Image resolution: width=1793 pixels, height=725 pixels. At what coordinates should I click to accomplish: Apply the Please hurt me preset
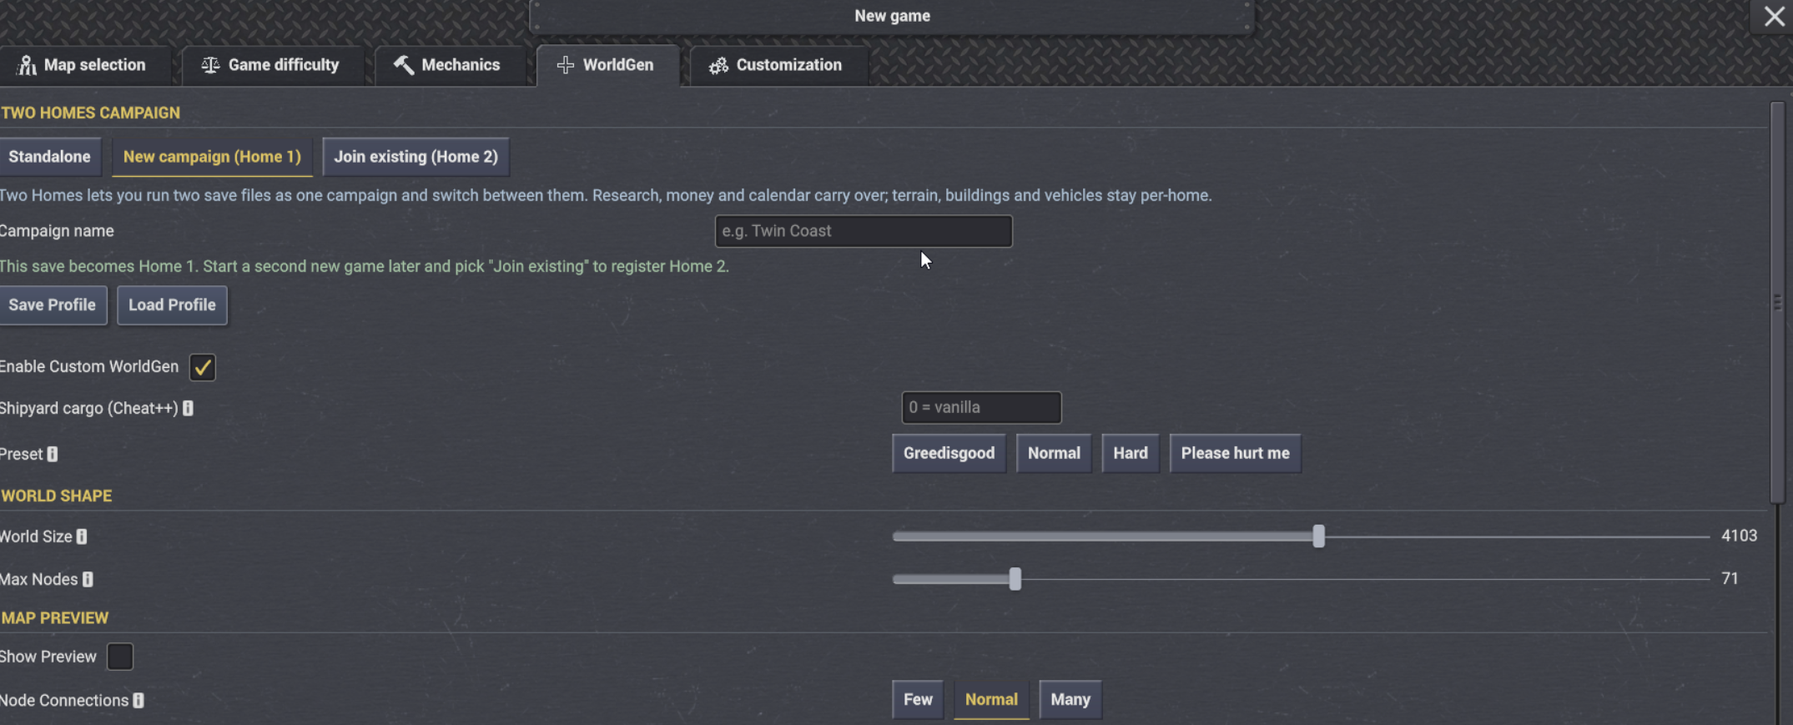[1235, 453]
